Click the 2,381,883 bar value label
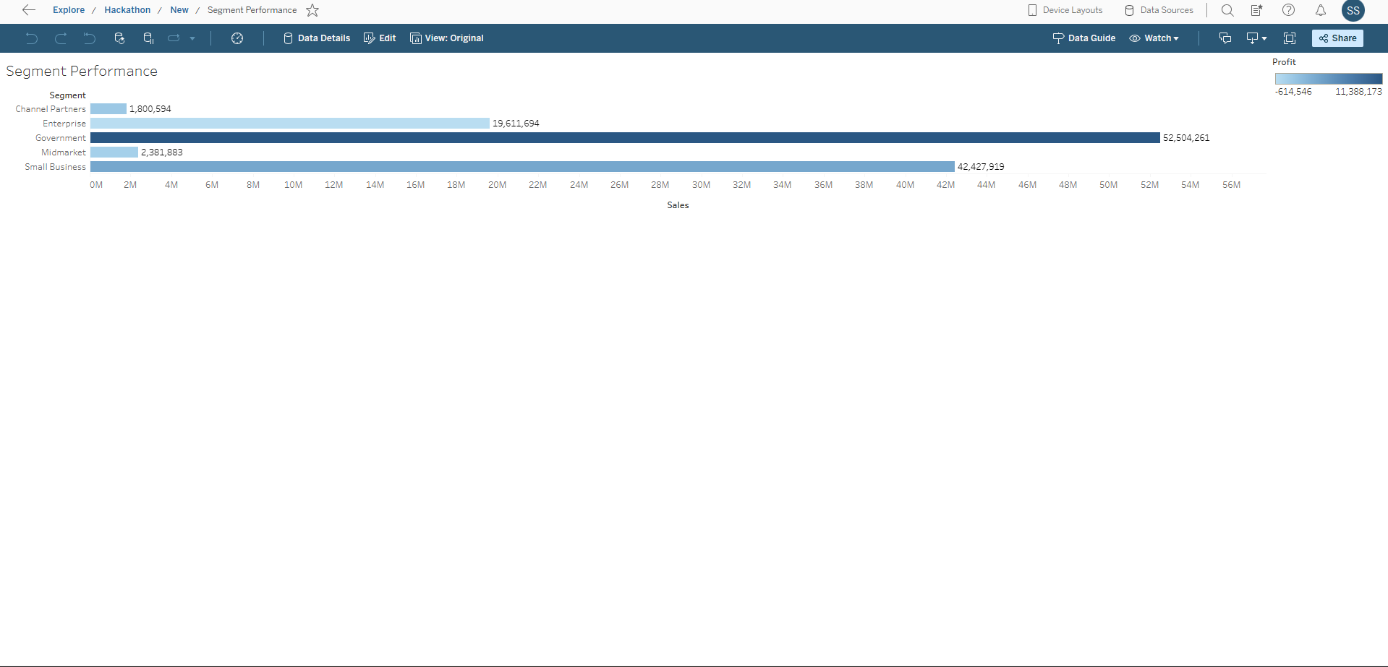This screenshot has height=667, width=1388. pyautogui.click(x=162, y=152)
